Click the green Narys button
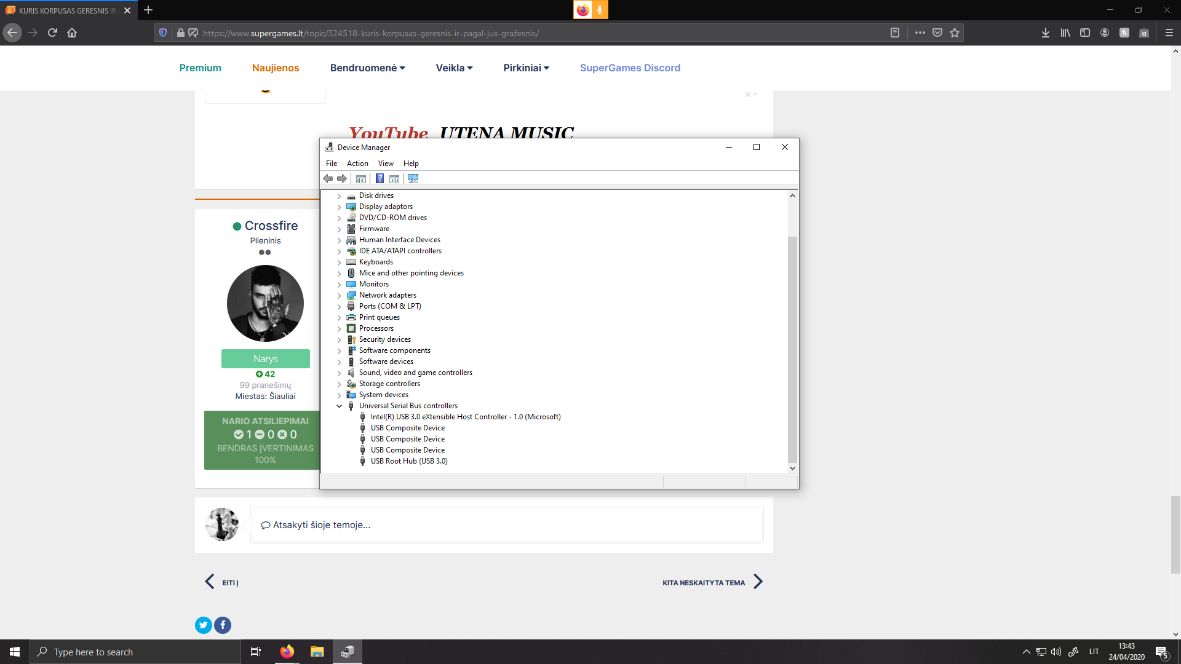Image resolution: width=1181 pixels, height=664 pixels. click(266, 359)
